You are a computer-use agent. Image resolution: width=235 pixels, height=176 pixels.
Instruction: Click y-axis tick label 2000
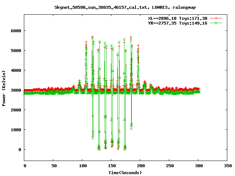pyautogui.click(x=16, y=110)
